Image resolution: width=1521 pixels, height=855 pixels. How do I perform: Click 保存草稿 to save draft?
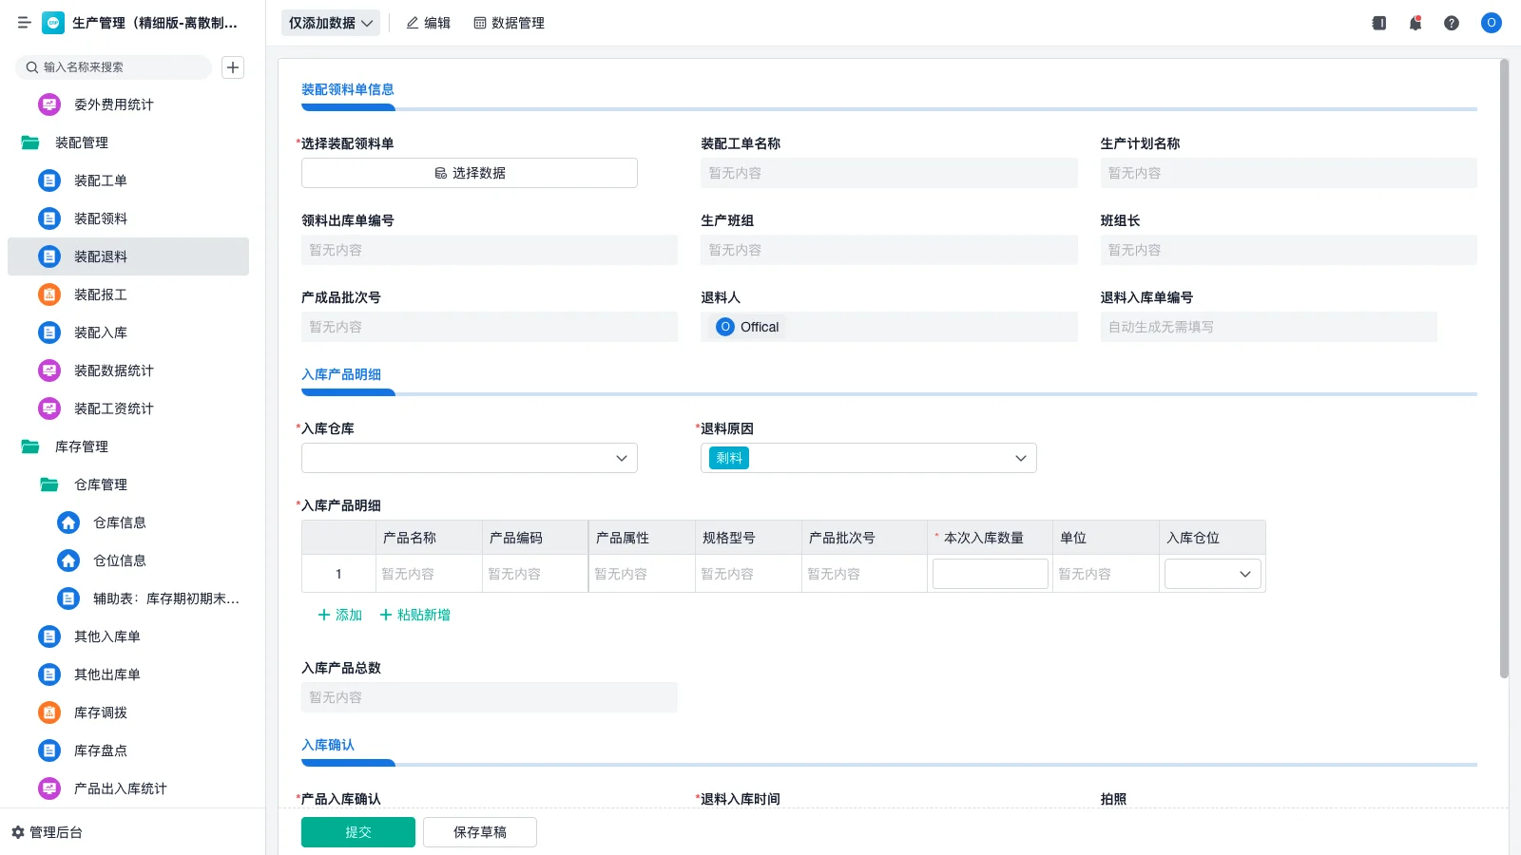pos(479,831)
